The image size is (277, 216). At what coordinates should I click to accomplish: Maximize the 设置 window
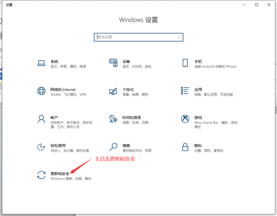tap(256, 5)
